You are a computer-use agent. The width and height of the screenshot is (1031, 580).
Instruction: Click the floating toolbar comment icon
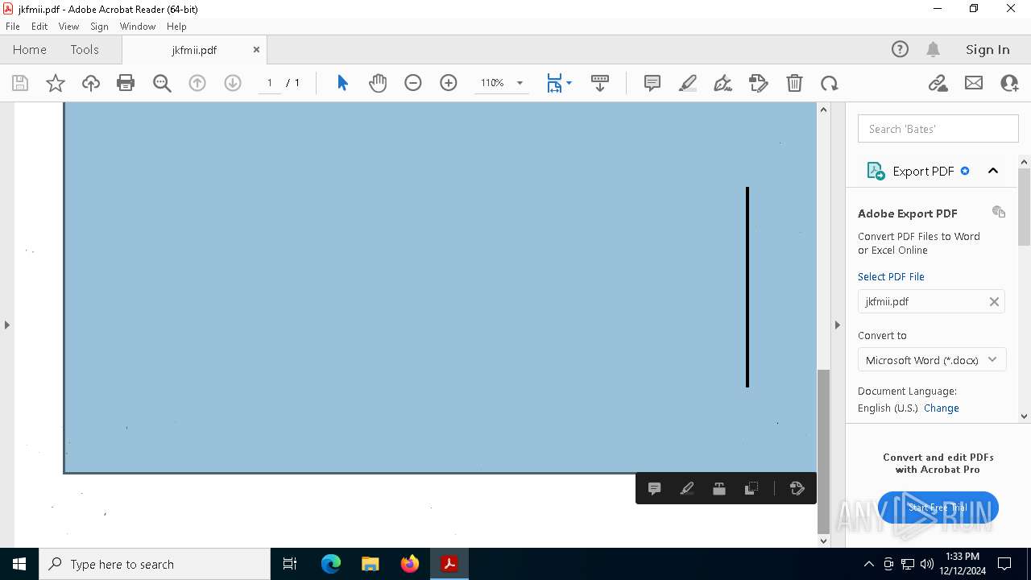point(655,488)
